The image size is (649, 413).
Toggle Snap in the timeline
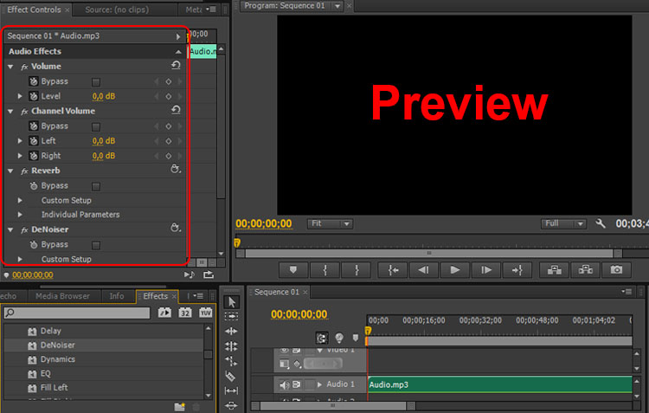(x=322, y=338)
